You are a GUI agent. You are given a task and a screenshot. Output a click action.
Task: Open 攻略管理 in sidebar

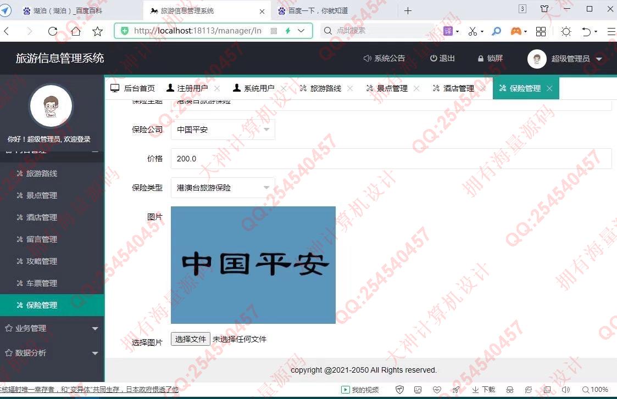(x=52, y=261)
